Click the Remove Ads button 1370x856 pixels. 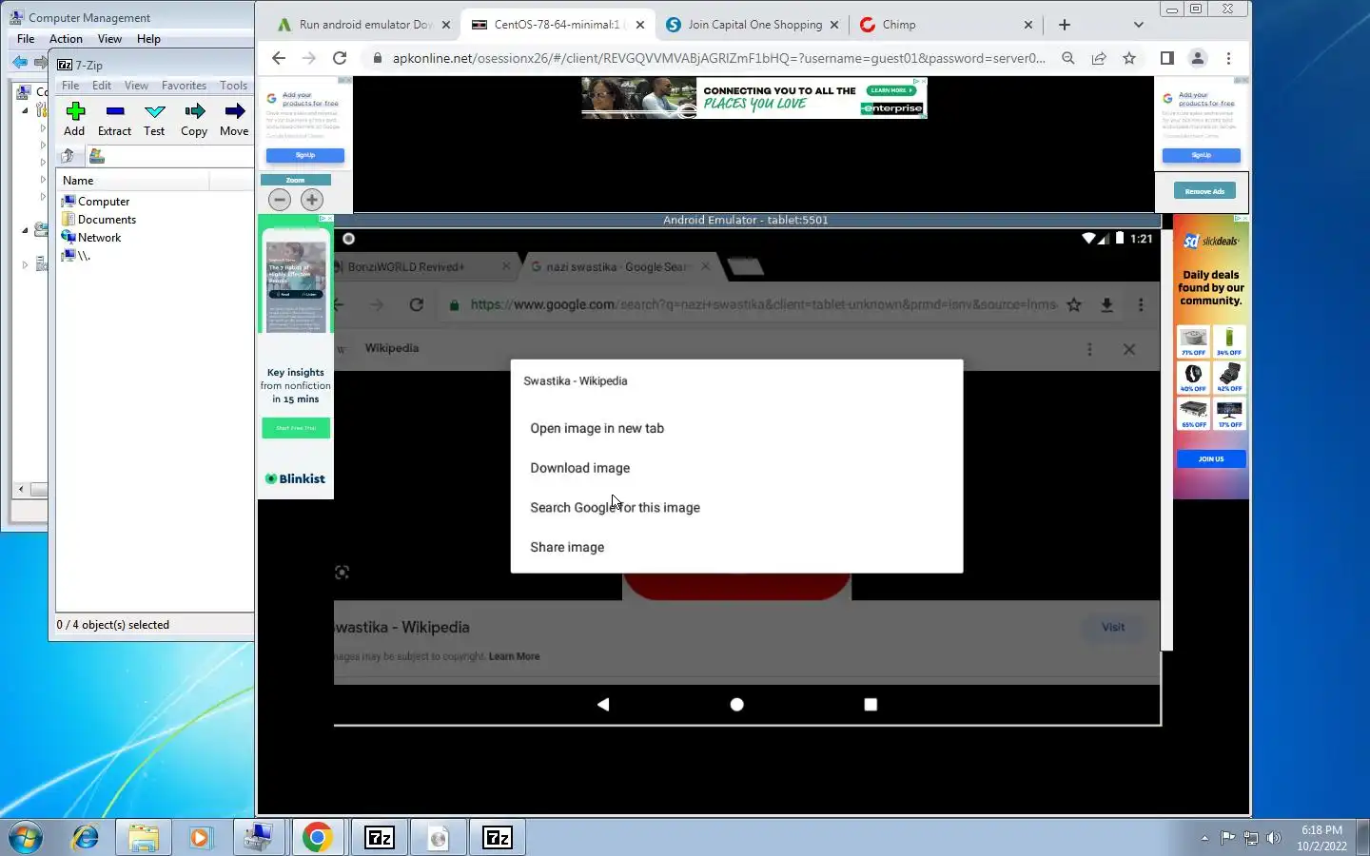tap(1204, 191)
